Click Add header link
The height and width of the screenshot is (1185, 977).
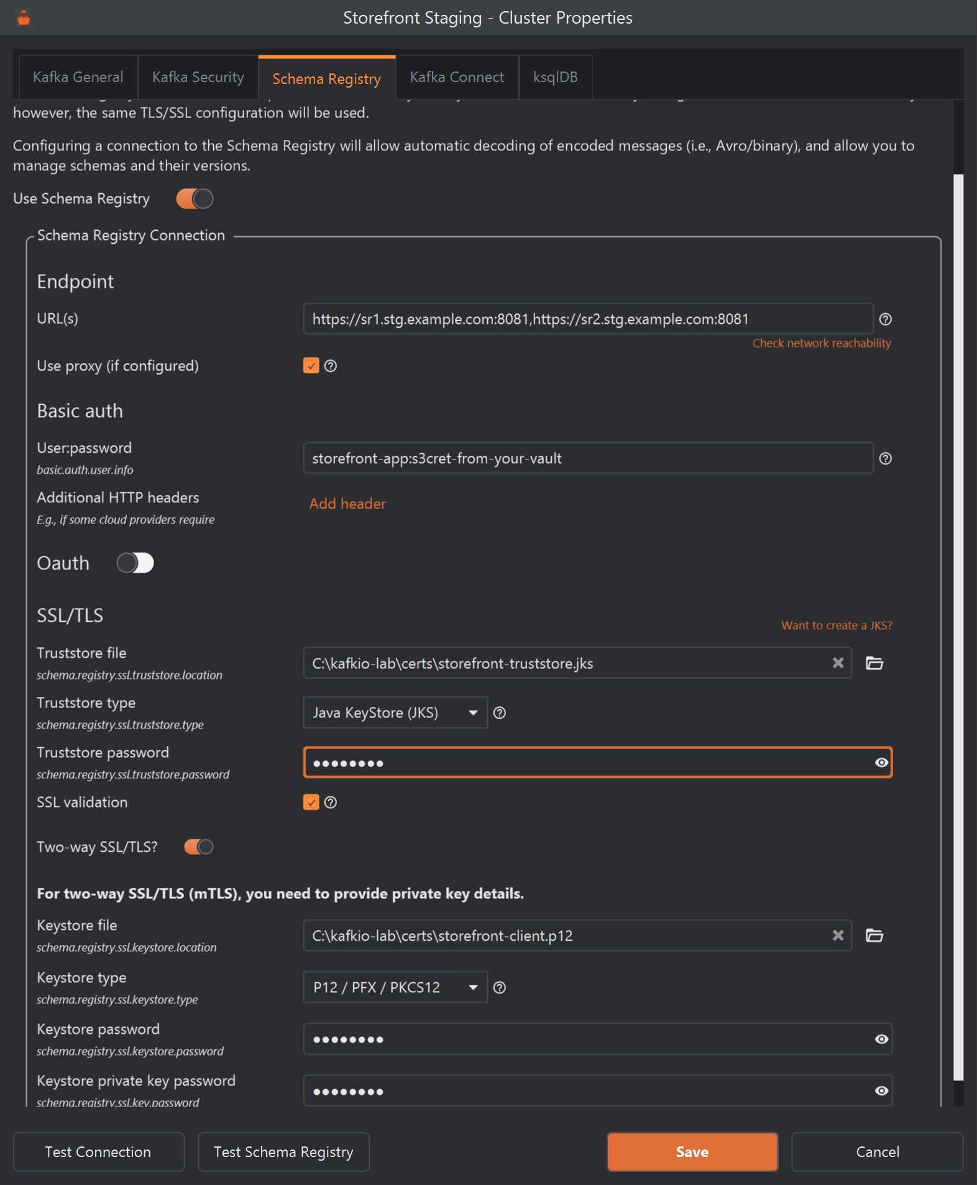click(347, 504)
